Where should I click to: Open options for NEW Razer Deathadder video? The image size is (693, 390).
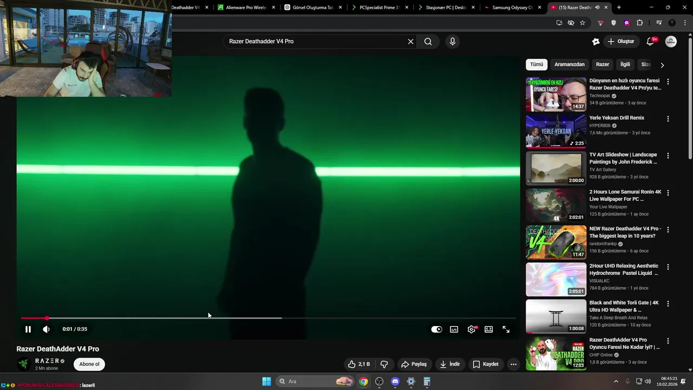point(668,230)
